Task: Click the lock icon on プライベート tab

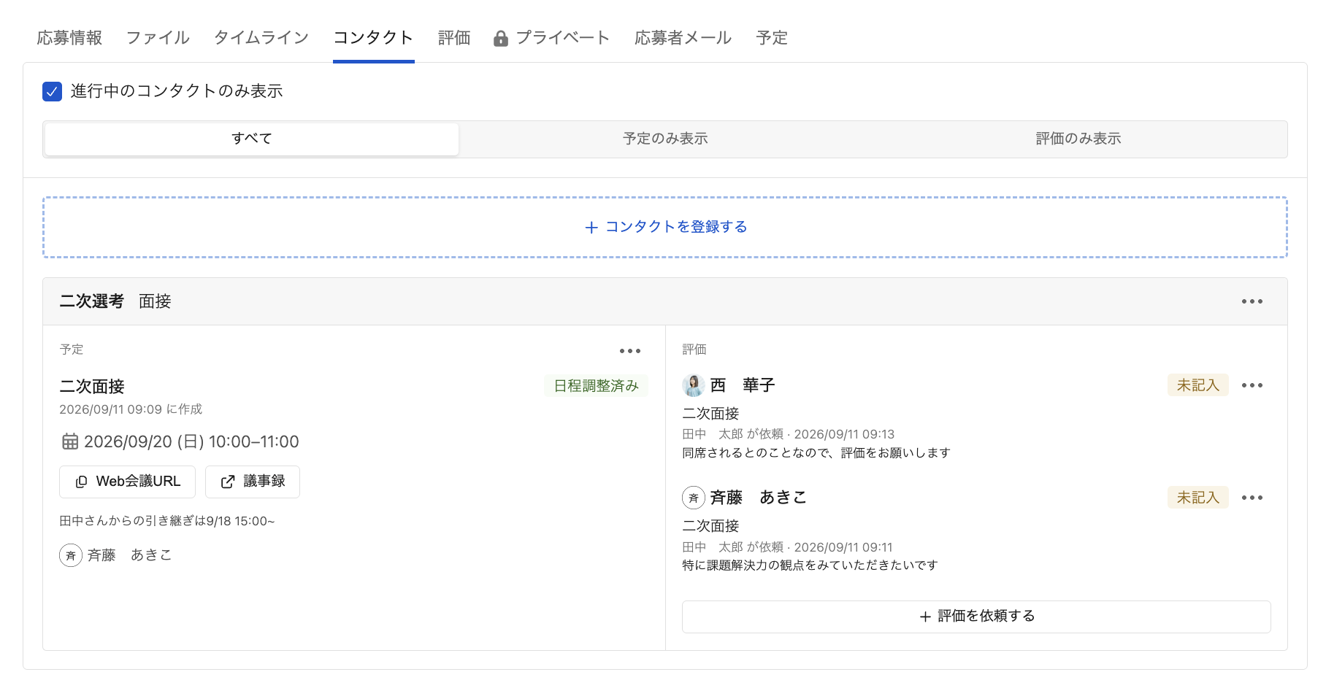Action: tap(501, 38)
